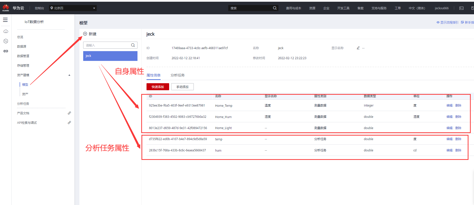Open external link icon beside 产品文档
Screen dimensions: 474x205
pos(69,113)
